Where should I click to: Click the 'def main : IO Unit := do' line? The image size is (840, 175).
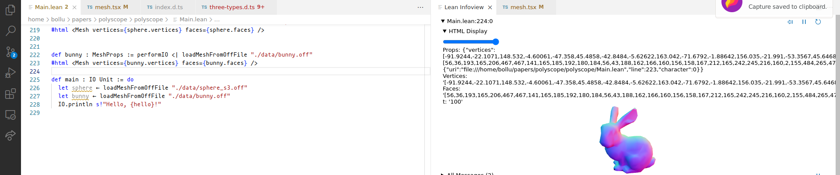(x=93, y=80)
